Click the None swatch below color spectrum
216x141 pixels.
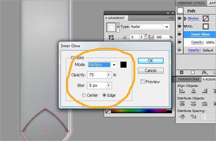pyautogui.click(x=108, y=111)
